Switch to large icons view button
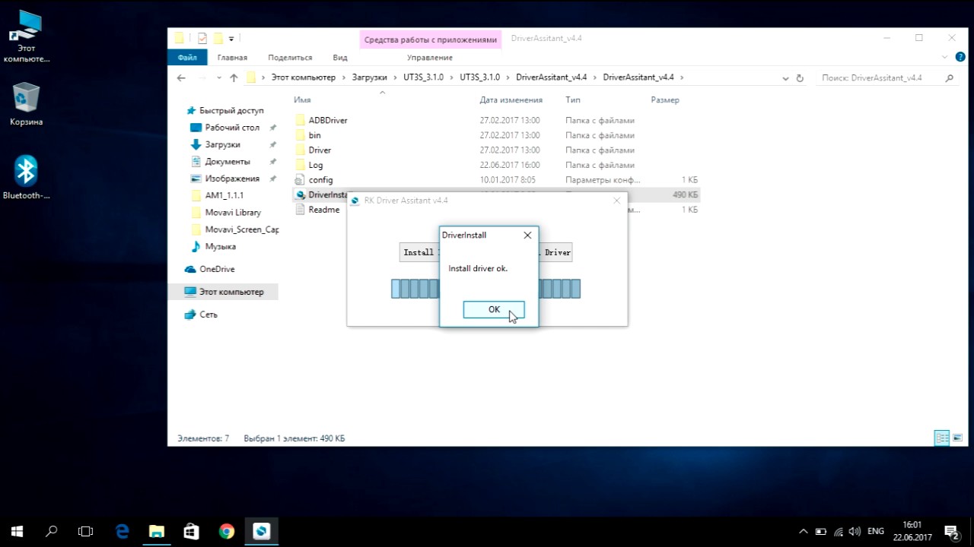Viewport: 974px width, 547px height. (957, 438)
